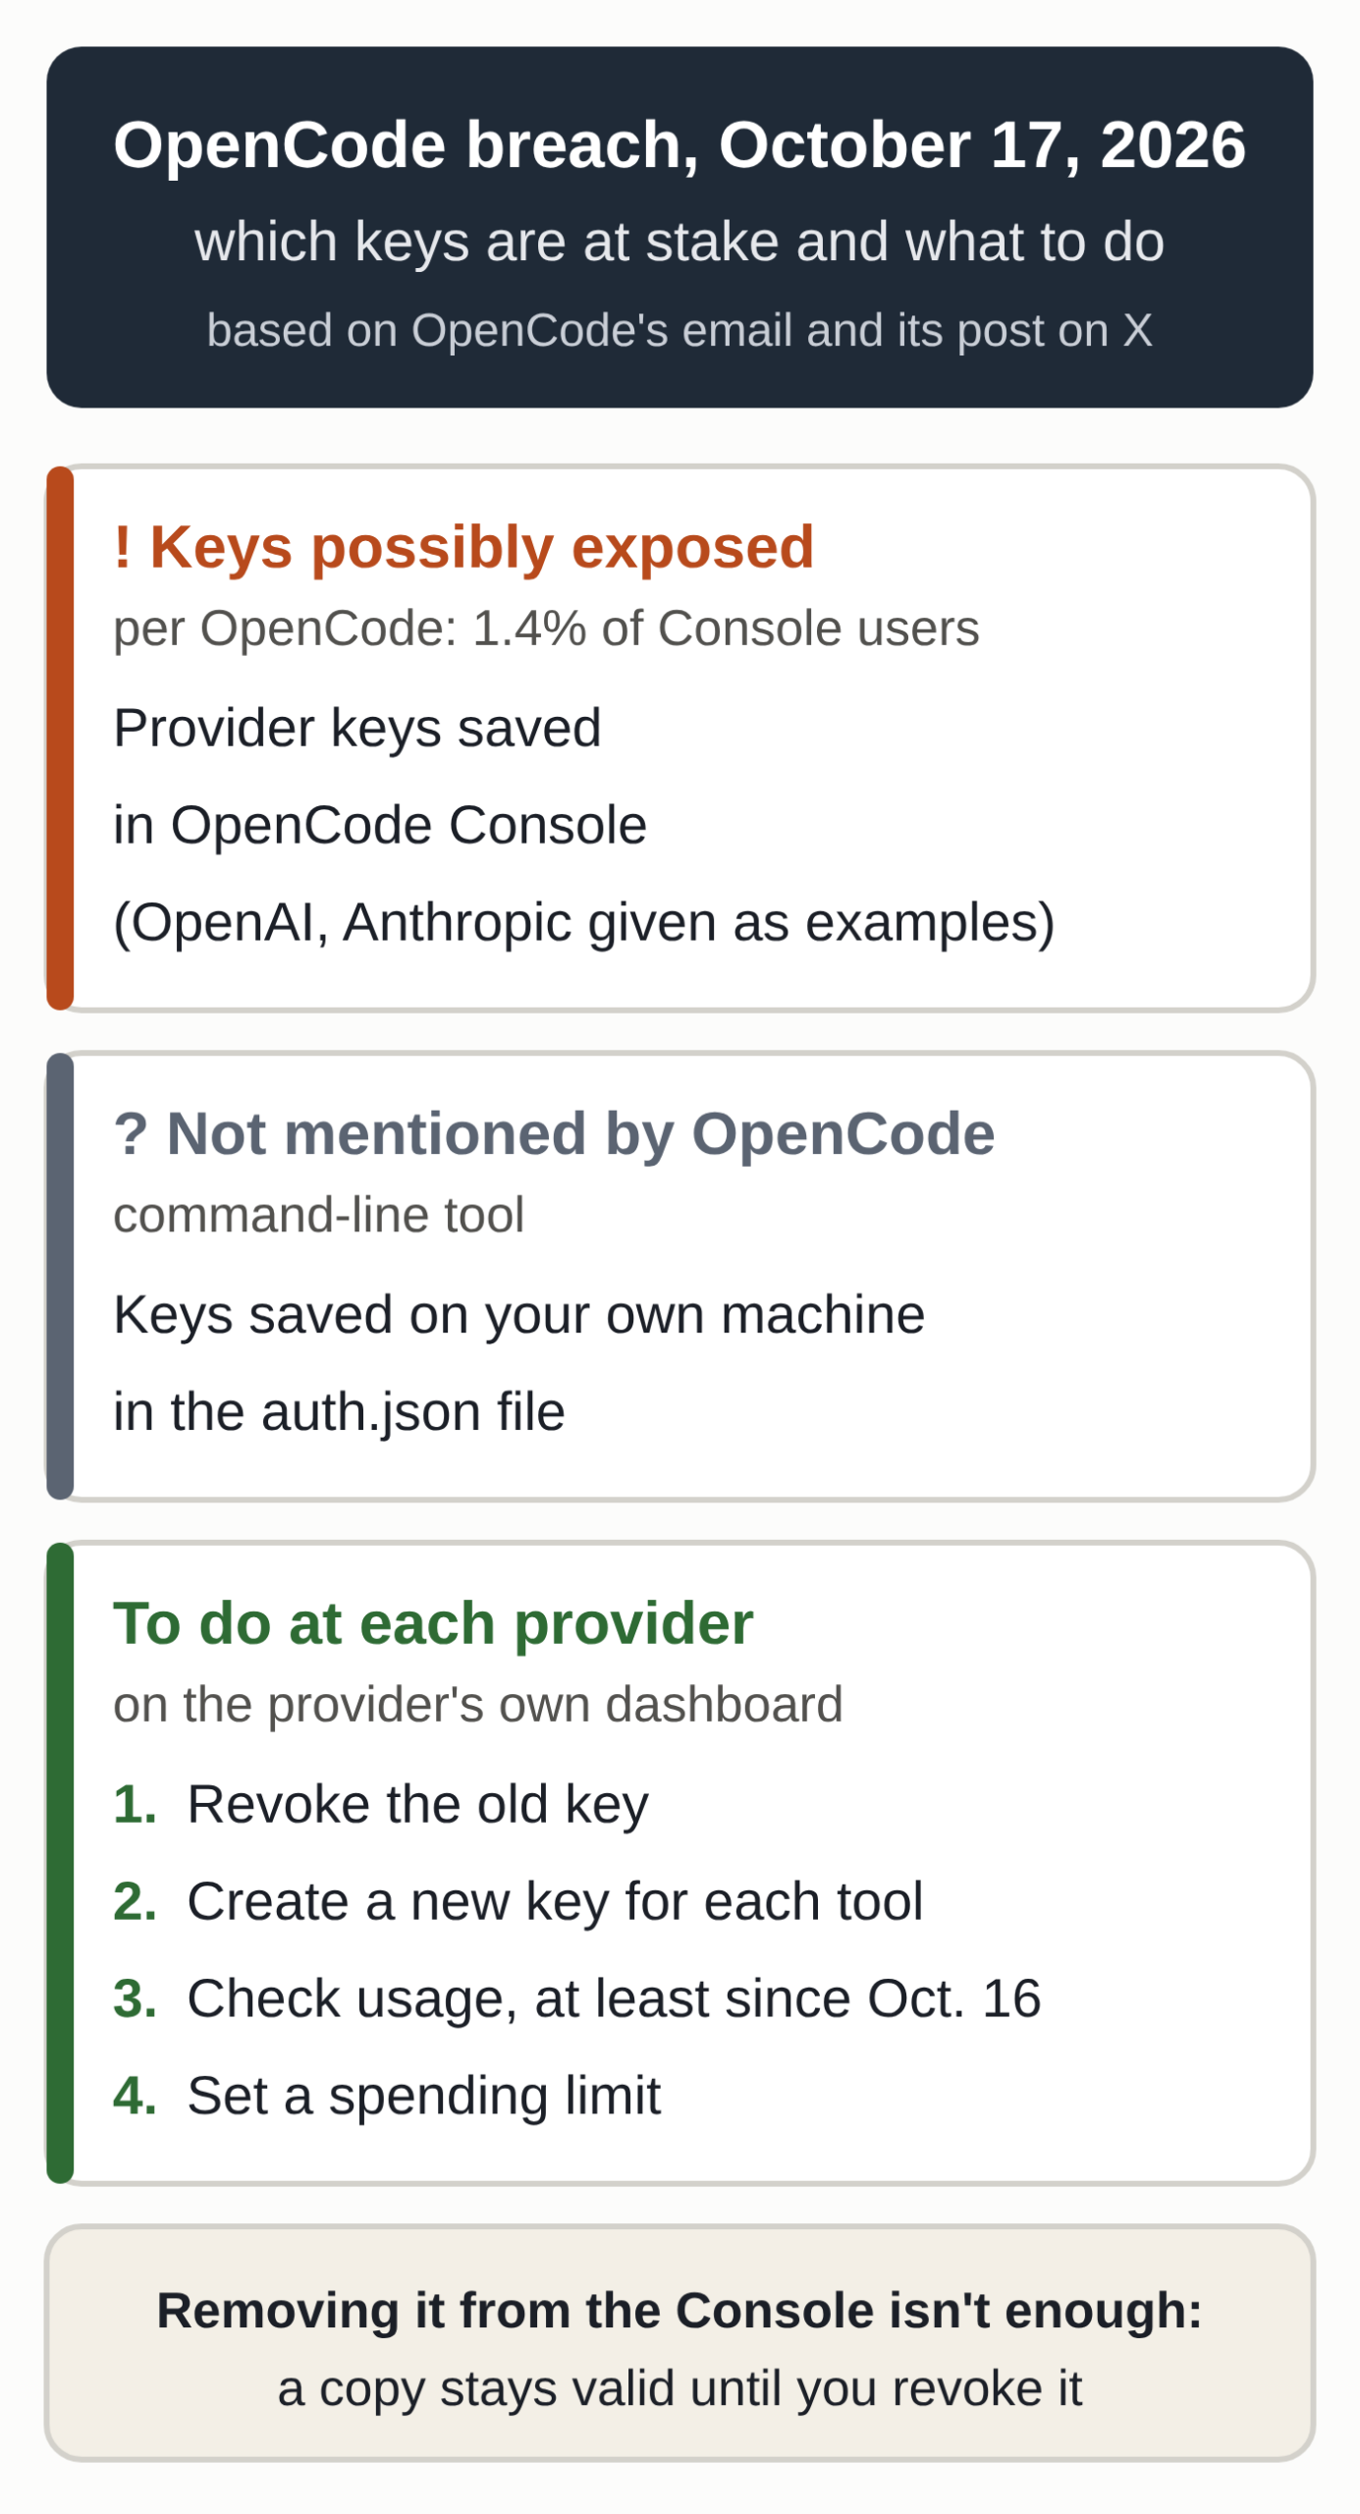The image size is (1360, 2514).
Task: Click the line "Provider keys saved"
Action: point(357,728)
